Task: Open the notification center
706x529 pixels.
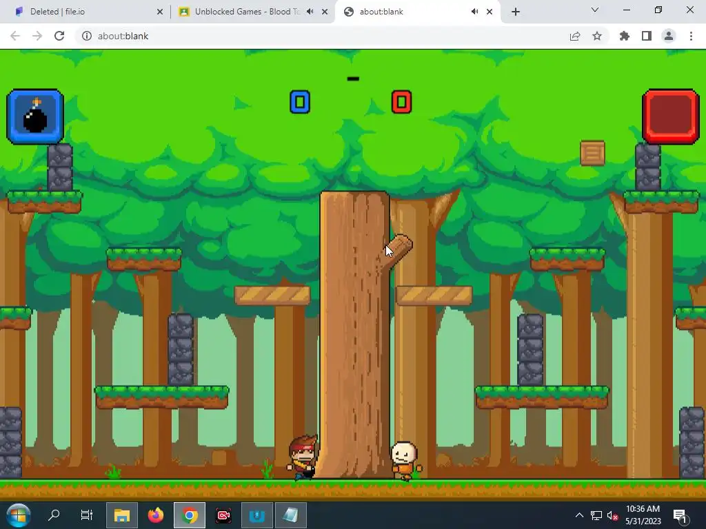Action: click(x=680, y=515)
